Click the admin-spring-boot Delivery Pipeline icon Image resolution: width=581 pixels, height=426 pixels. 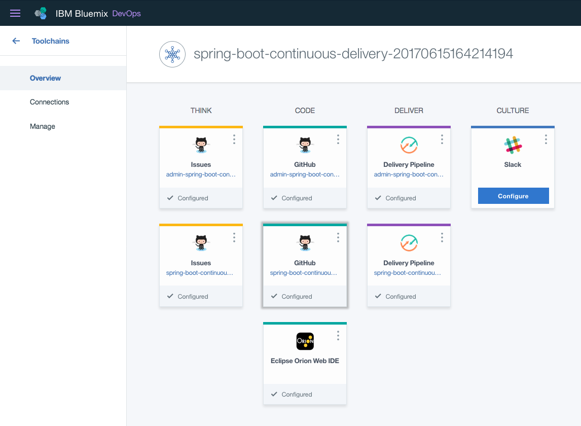point(409,145)
